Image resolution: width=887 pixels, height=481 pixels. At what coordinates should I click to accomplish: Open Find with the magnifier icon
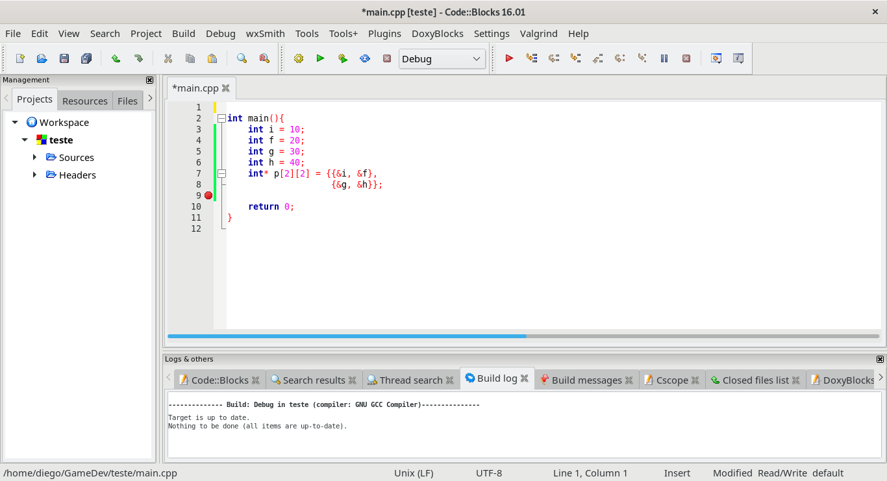(242, 58)
